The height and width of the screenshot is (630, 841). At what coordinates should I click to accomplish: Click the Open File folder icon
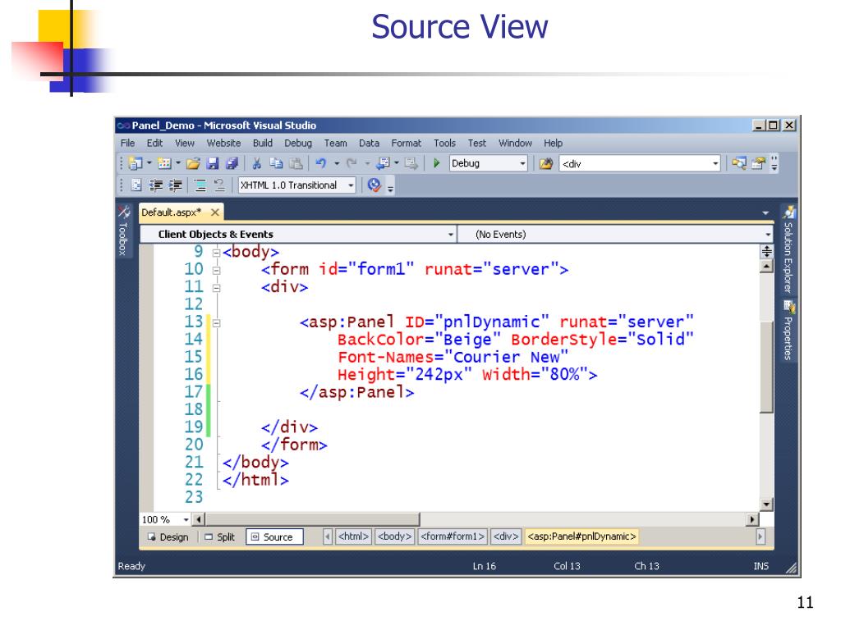click(193, 163)
